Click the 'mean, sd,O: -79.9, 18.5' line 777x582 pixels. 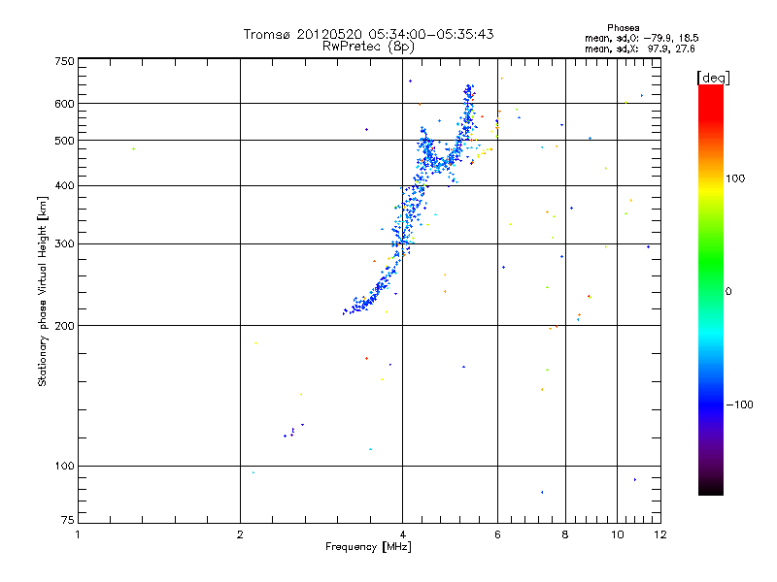[x=642, y=38]
